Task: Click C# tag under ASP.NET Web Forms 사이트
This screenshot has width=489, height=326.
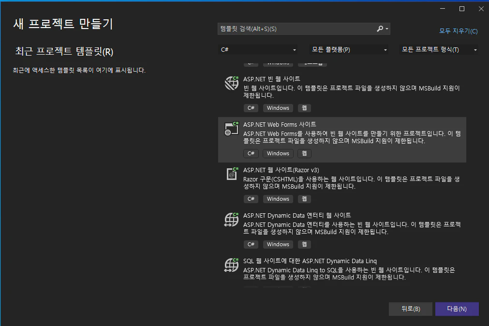Action: pyautogui.click(x=251, y=153)
